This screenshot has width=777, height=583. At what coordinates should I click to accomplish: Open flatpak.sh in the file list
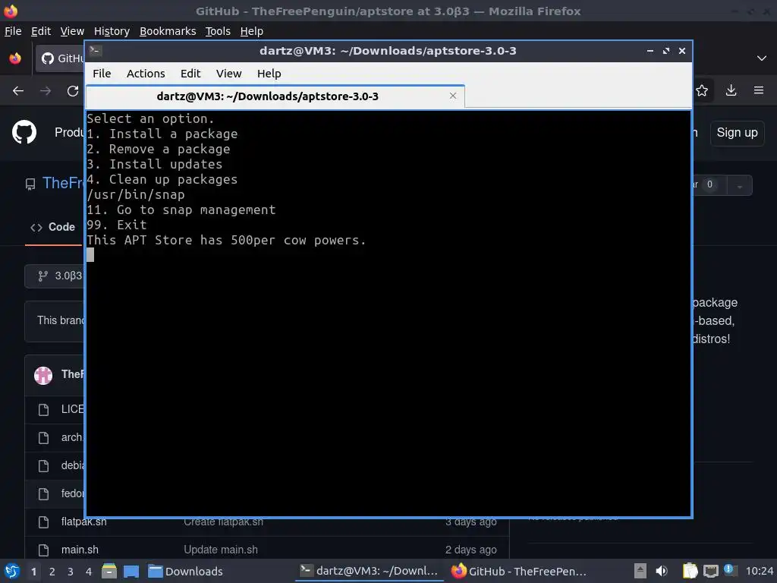[x=83, y=522]
